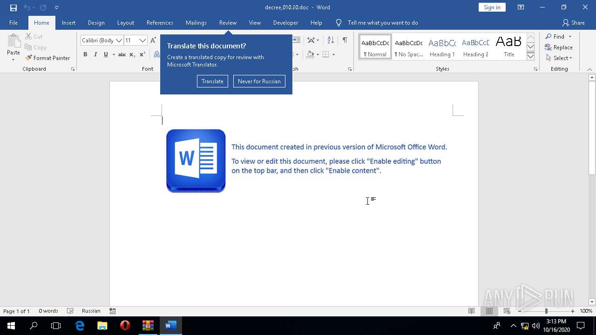Switch to Read Mode view icon
This screenshot has width=596, height=335.
[471, 311]
